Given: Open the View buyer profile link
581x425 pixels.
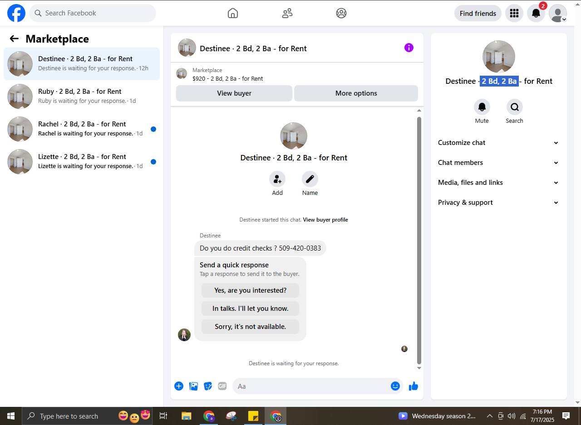Looking at the screenshot, I should [325, 220].
